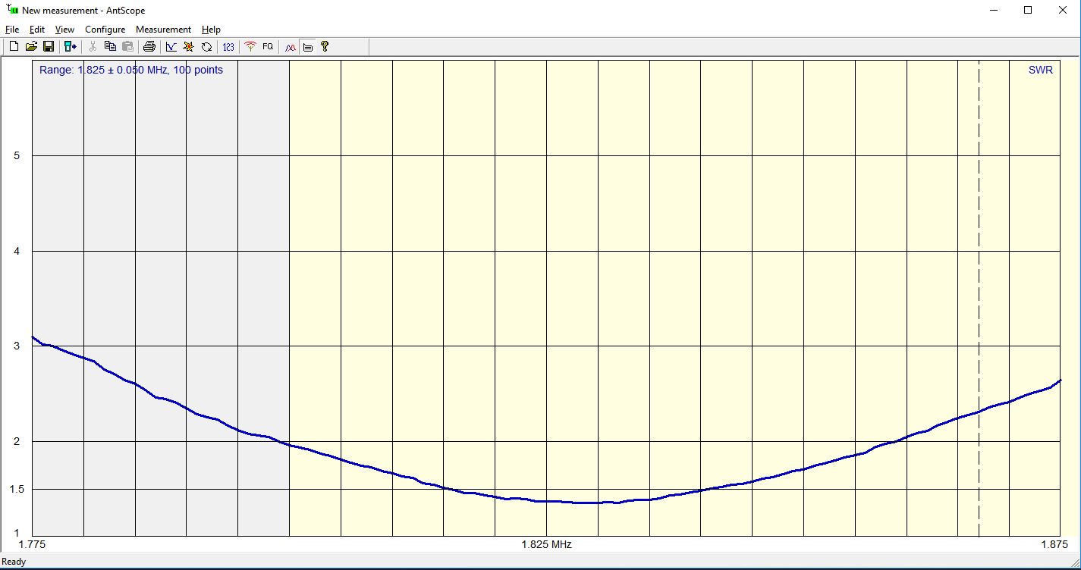
Task: Click the New measurement document icon
Action: 14,47
